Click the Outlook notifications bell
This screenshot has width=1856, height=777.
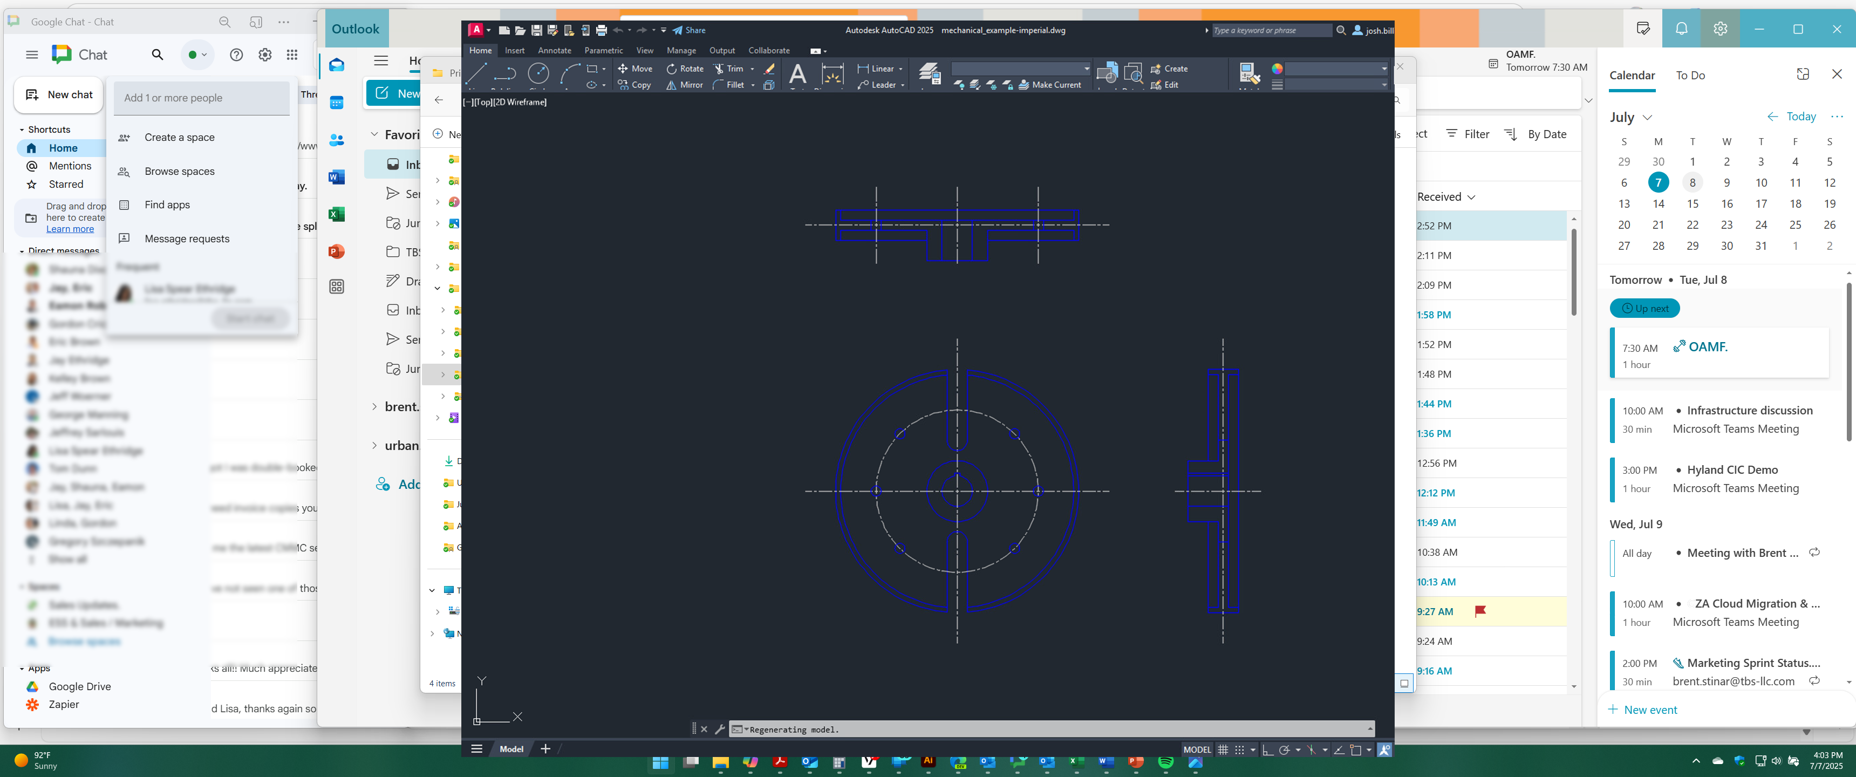click(x=1682, y=29)
